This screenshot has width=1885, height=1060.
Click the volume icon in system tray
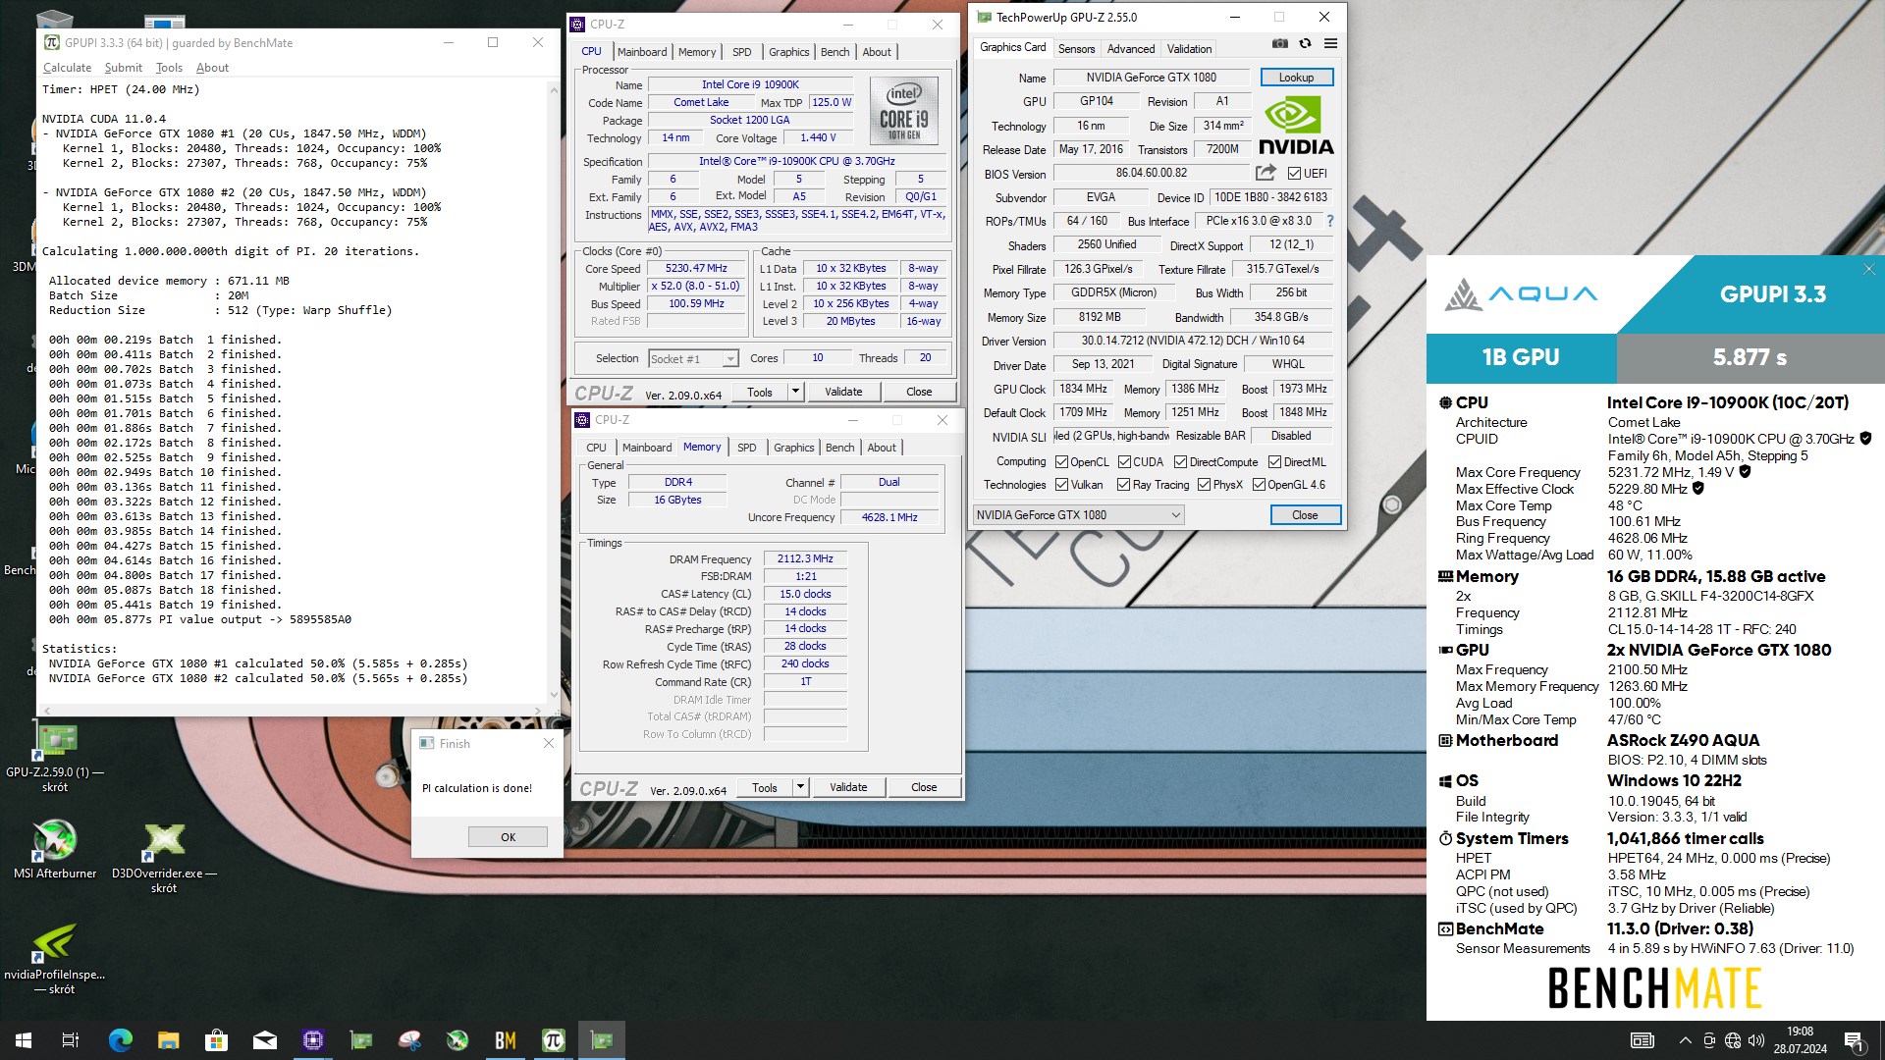tap(1756, 1040)
